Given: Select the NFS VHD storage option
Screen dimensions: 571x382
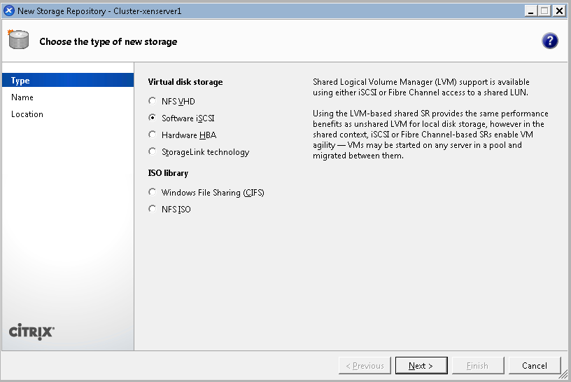Looking at the screenshot, I should point(153,102).
